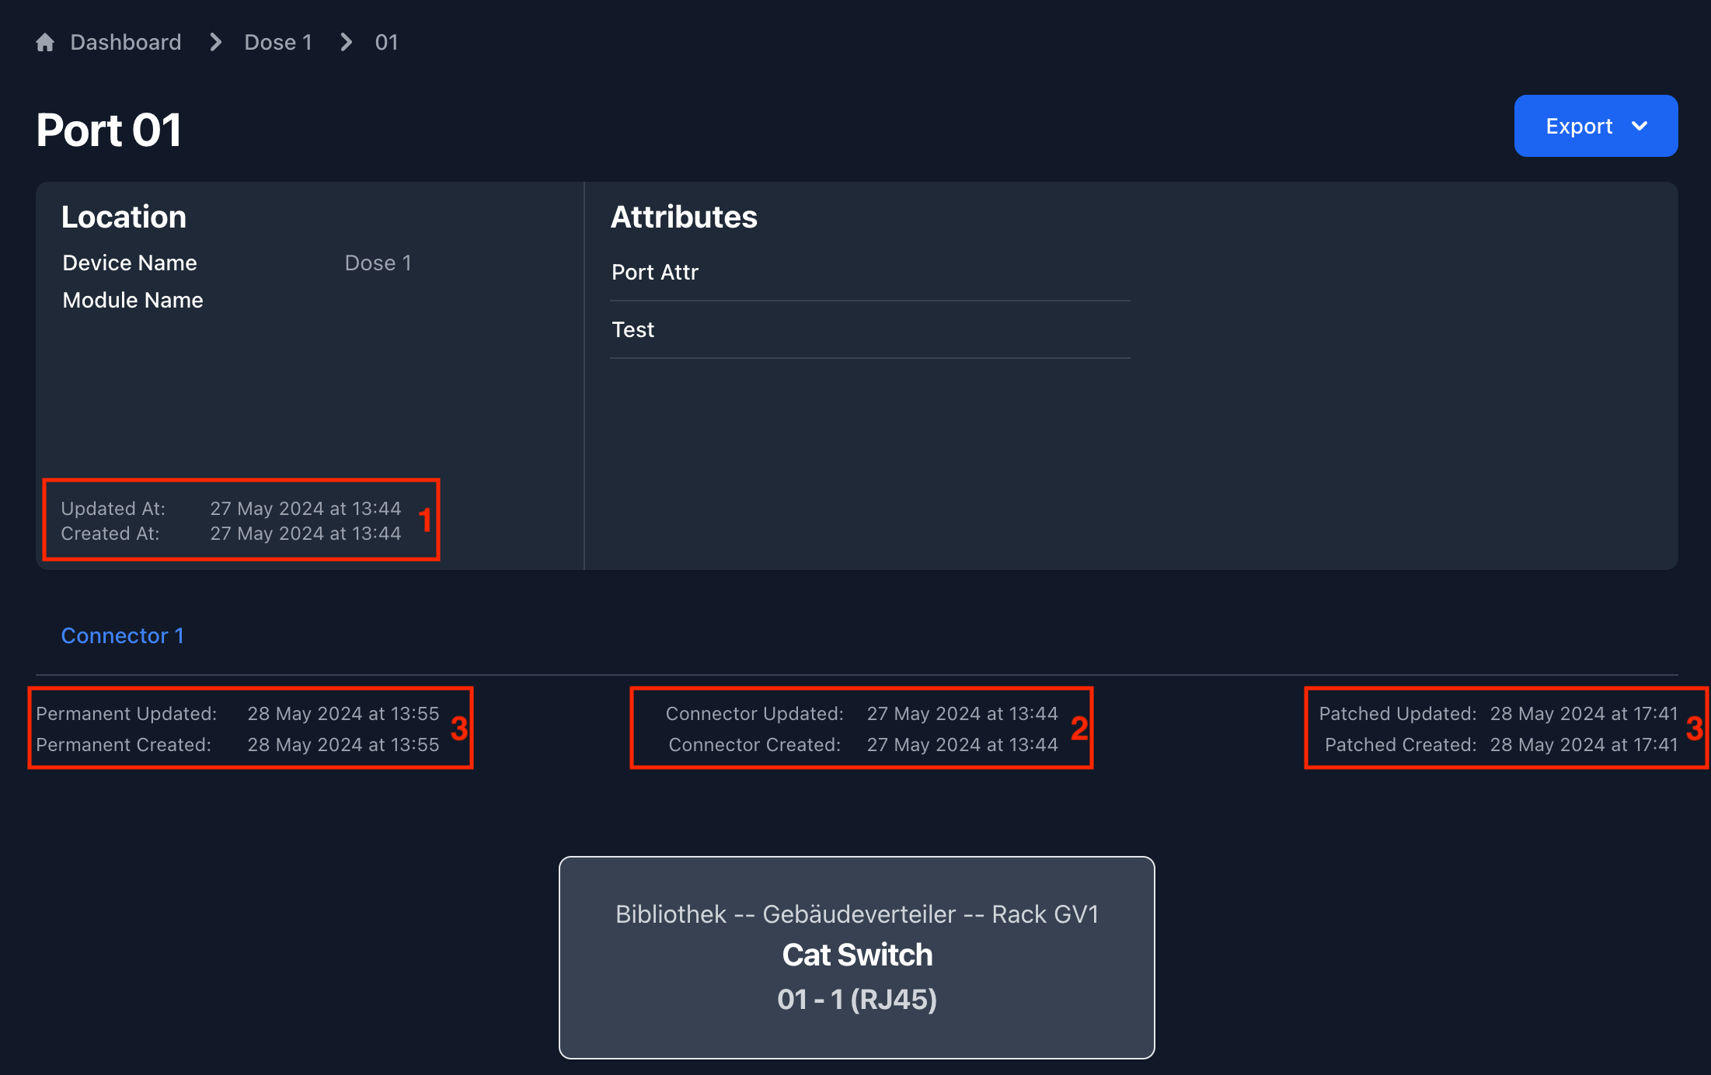This screenshot has height=1075, width=1711.
Task: Click the Attributes section heading
Action: tap(684, 217)
